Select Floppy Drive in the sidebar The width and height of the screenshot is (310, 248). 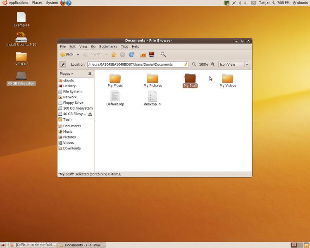tap(76, 103)
